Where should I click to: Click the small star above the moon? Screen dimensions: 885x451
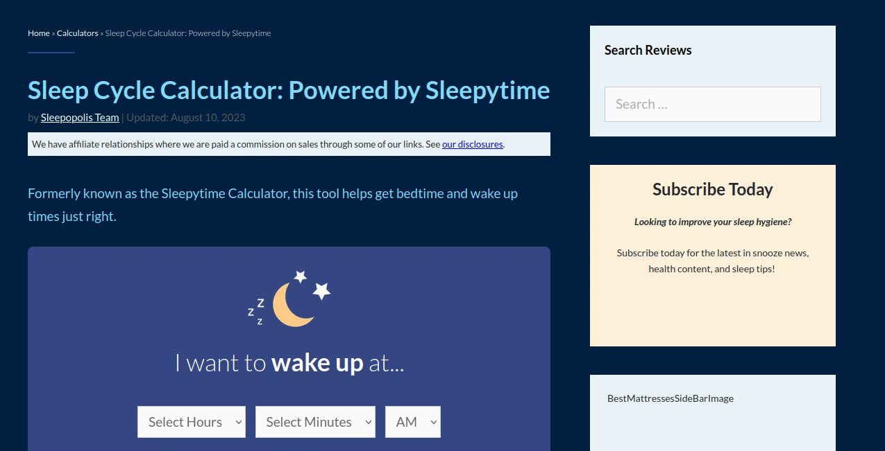click(301, 276)
